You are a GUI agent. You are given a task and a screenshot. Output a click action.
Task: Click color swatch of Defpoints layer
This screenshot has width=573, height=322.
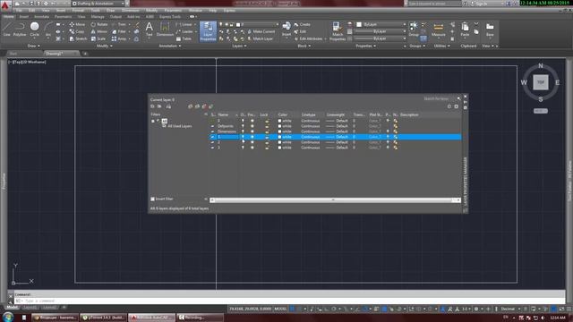tap(279, 126)
